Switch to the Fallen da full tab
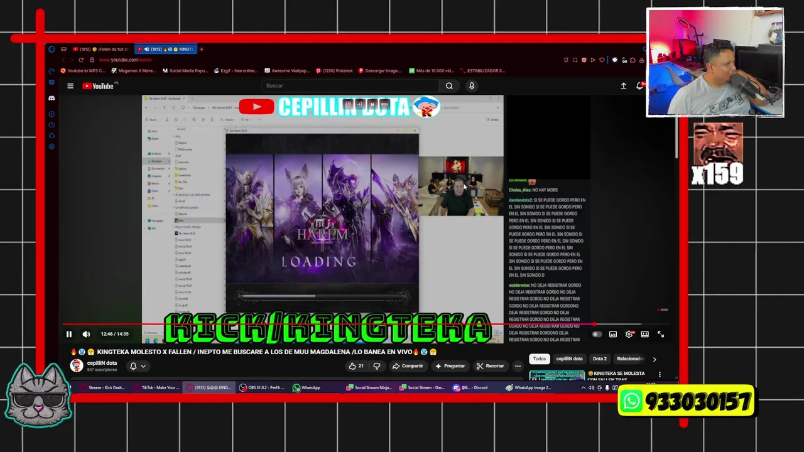Screen dimensions: 804x452 tap(100, 49)
